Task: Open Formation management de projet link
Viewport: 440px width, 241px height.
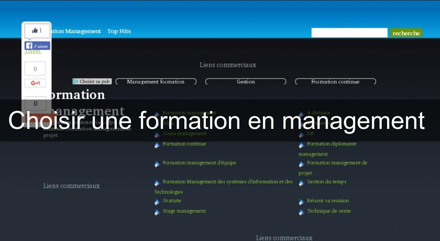Action: tap(333, 168)
